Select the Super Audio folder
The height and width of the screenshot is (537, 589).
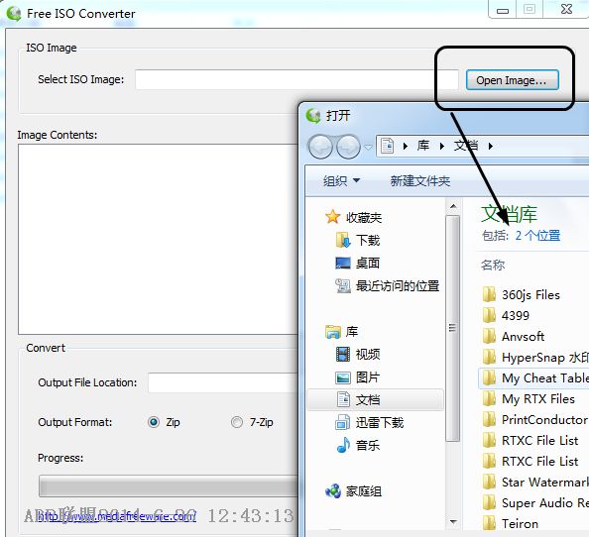(x=534, y=503)
